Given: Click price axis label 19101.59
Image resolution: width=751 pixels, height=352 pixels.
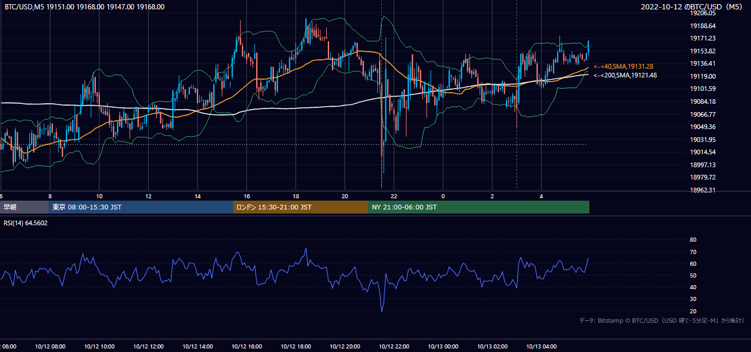Looking at the screenshot, I should (703, 89).
